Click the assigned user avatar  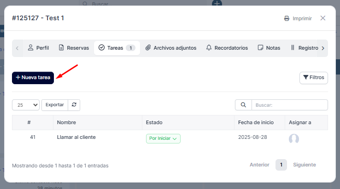pos(294,139)
